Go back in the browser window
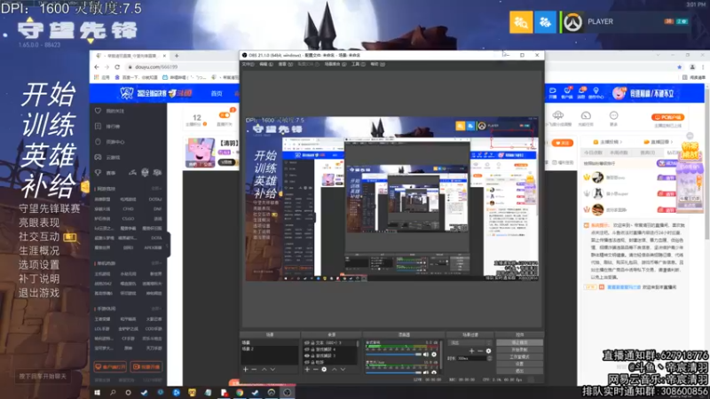The image size is (710, 399). point(97,67)
